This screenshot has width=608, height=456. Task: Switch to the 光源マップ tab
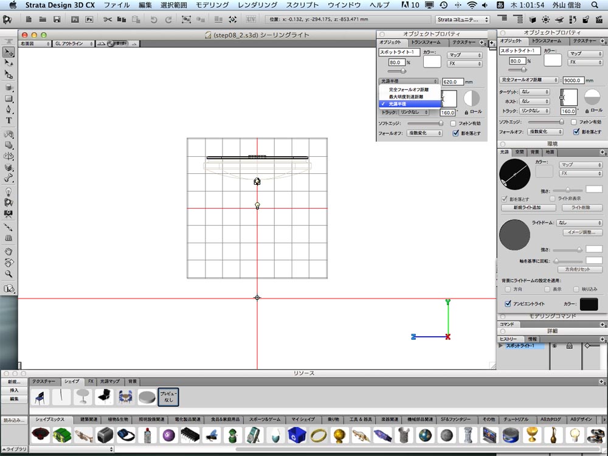(109, 382)
